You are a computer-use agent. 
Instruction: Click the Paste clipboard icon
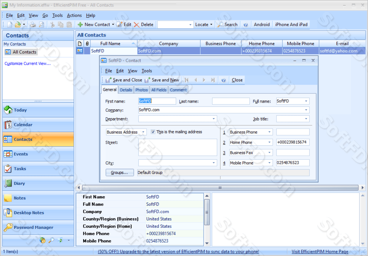(69, 25)
